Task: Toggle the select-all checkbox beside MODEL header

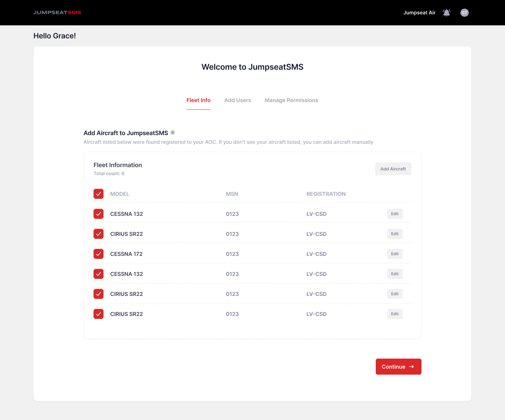Action: pos(99,194)
